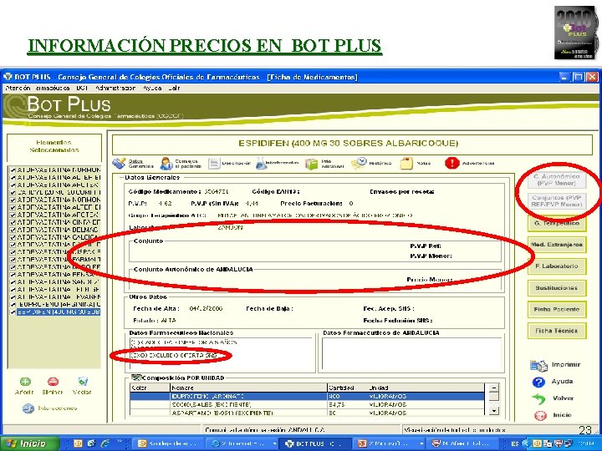Open the Atención Farmacéutica menu
Viewport: 602px width, 451px height.
[x=38, y=89]
